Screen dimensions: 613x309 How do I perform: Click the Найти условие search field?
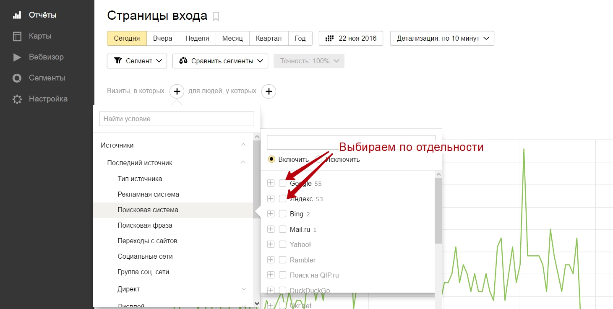pyautogui.click(x=176, y=119)
